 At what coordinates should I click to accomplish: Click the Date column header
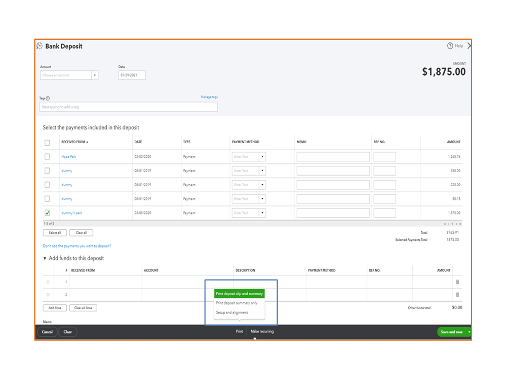point(138,142)
